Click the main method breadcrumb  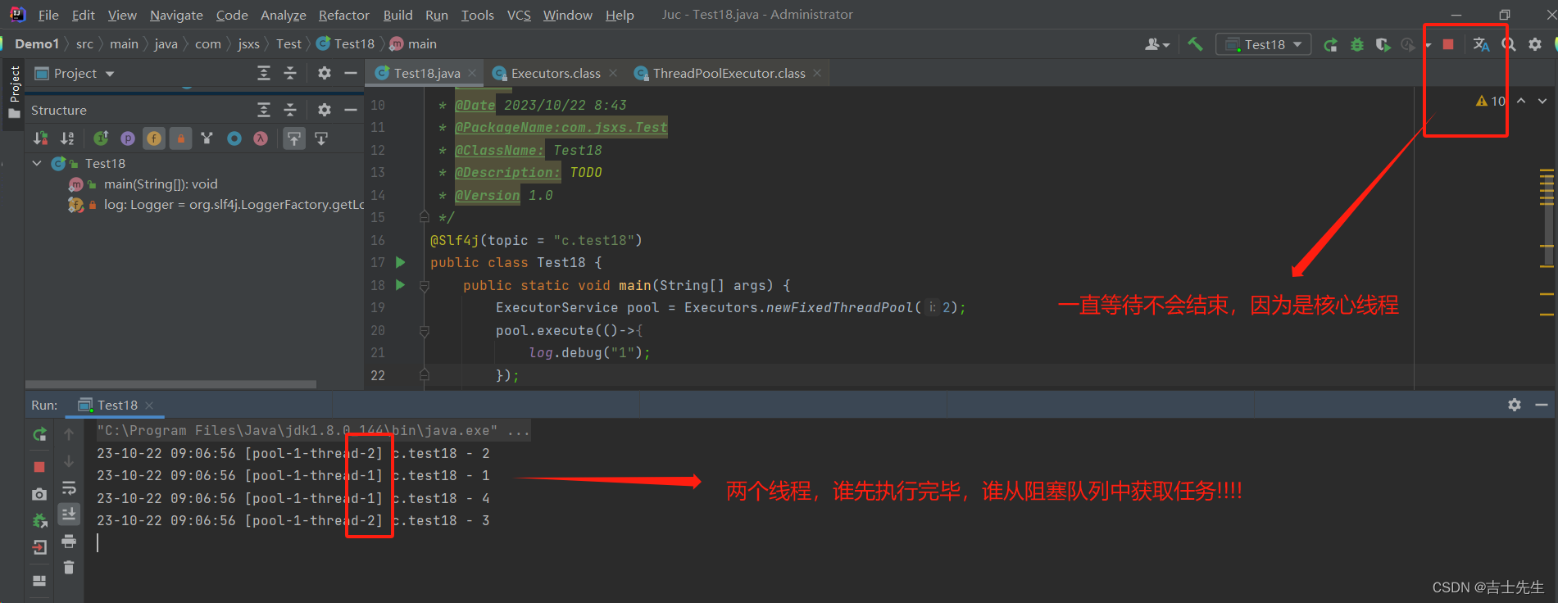tap(414, 43)
